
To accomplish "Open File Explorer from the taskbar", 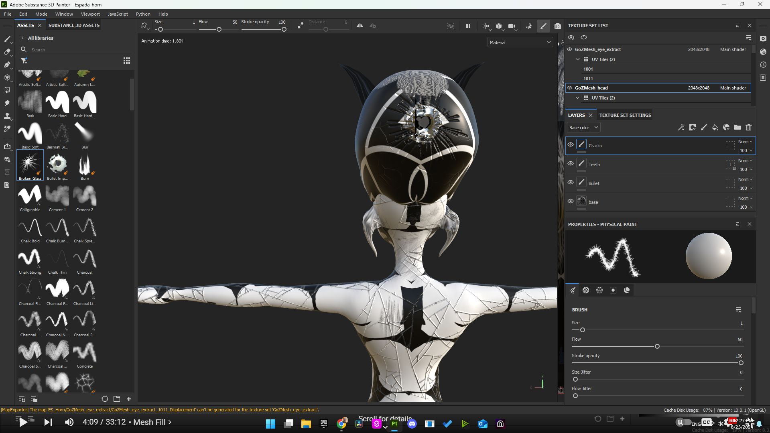I will (x=306, y=423).
